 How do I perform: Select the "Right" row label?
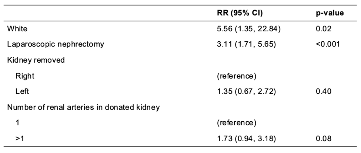23,76
